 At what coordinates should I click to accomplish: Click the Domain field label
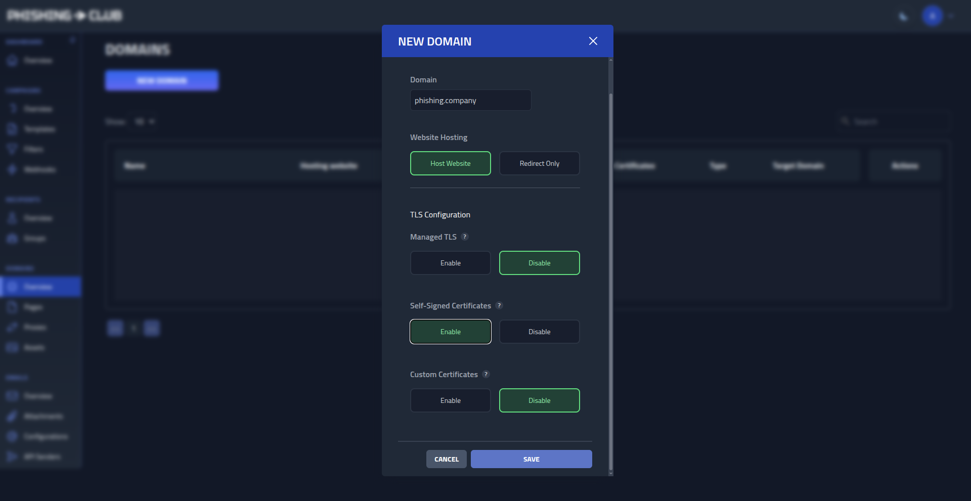[x=423, y=80]
